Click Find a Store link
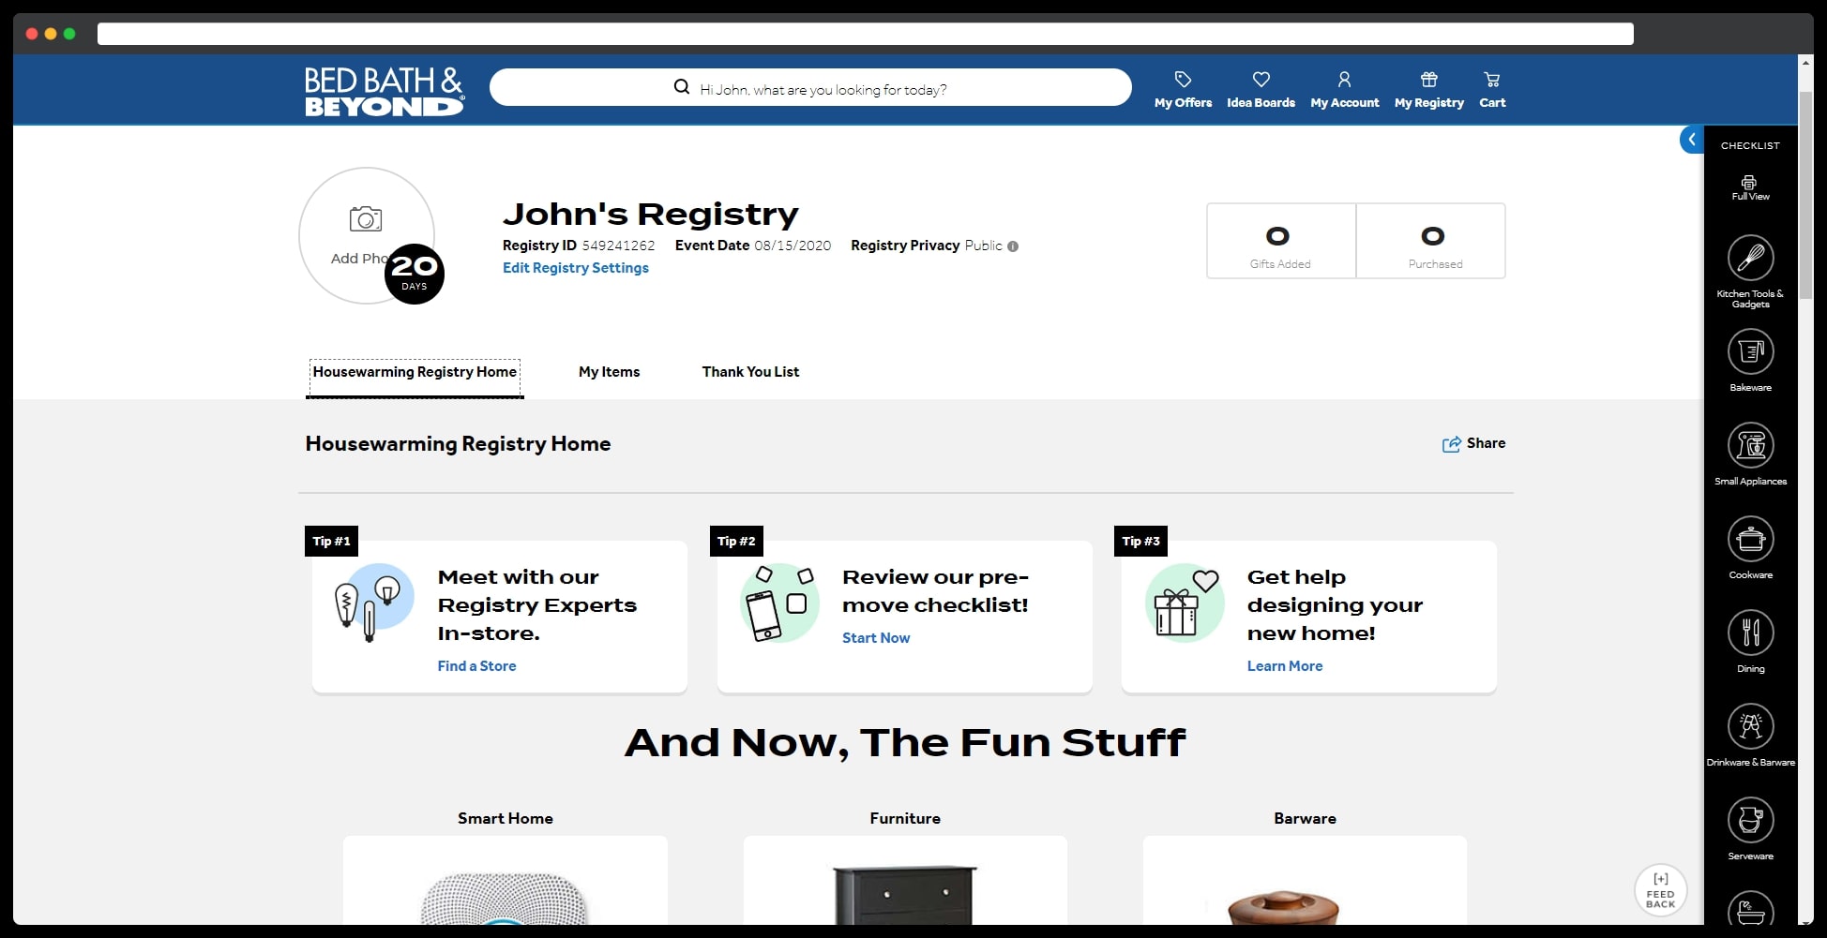 pyautogui.click(x=476, y=666)
